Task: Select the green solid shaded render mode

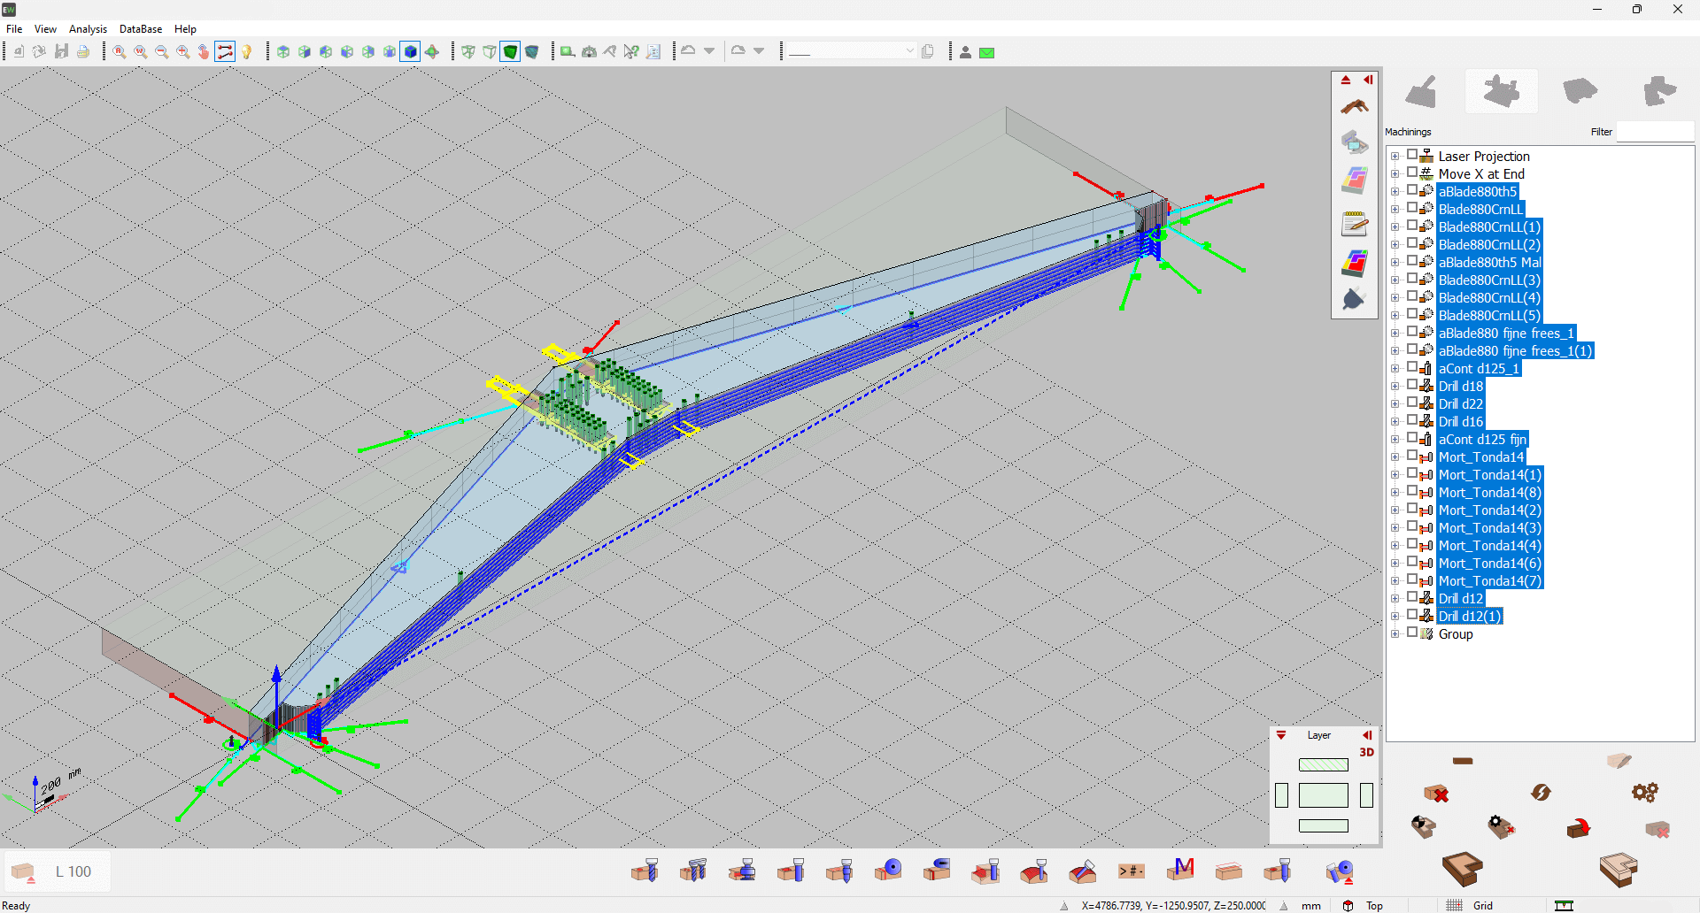Action: [x=511, y=51]
